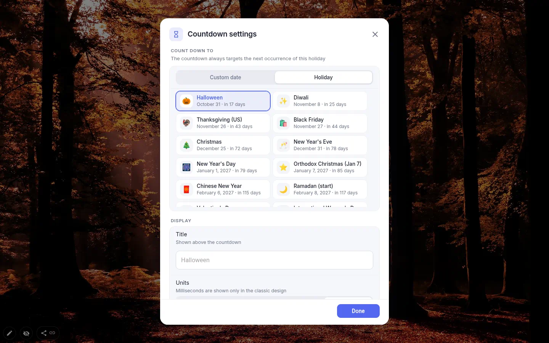Toggle the crossed-out eye visibility icon

click(26, 333)
